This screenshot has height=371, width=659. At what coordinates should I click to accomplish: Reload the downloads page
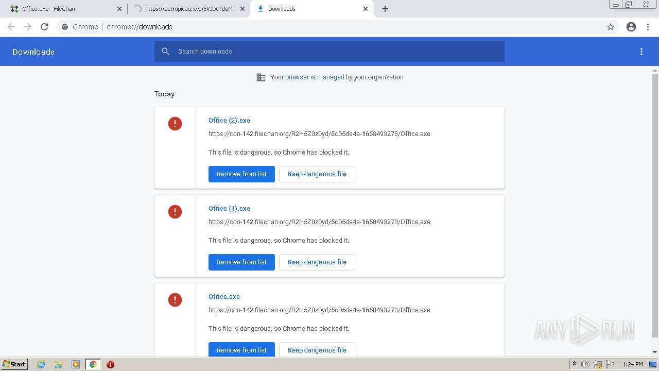44,27
